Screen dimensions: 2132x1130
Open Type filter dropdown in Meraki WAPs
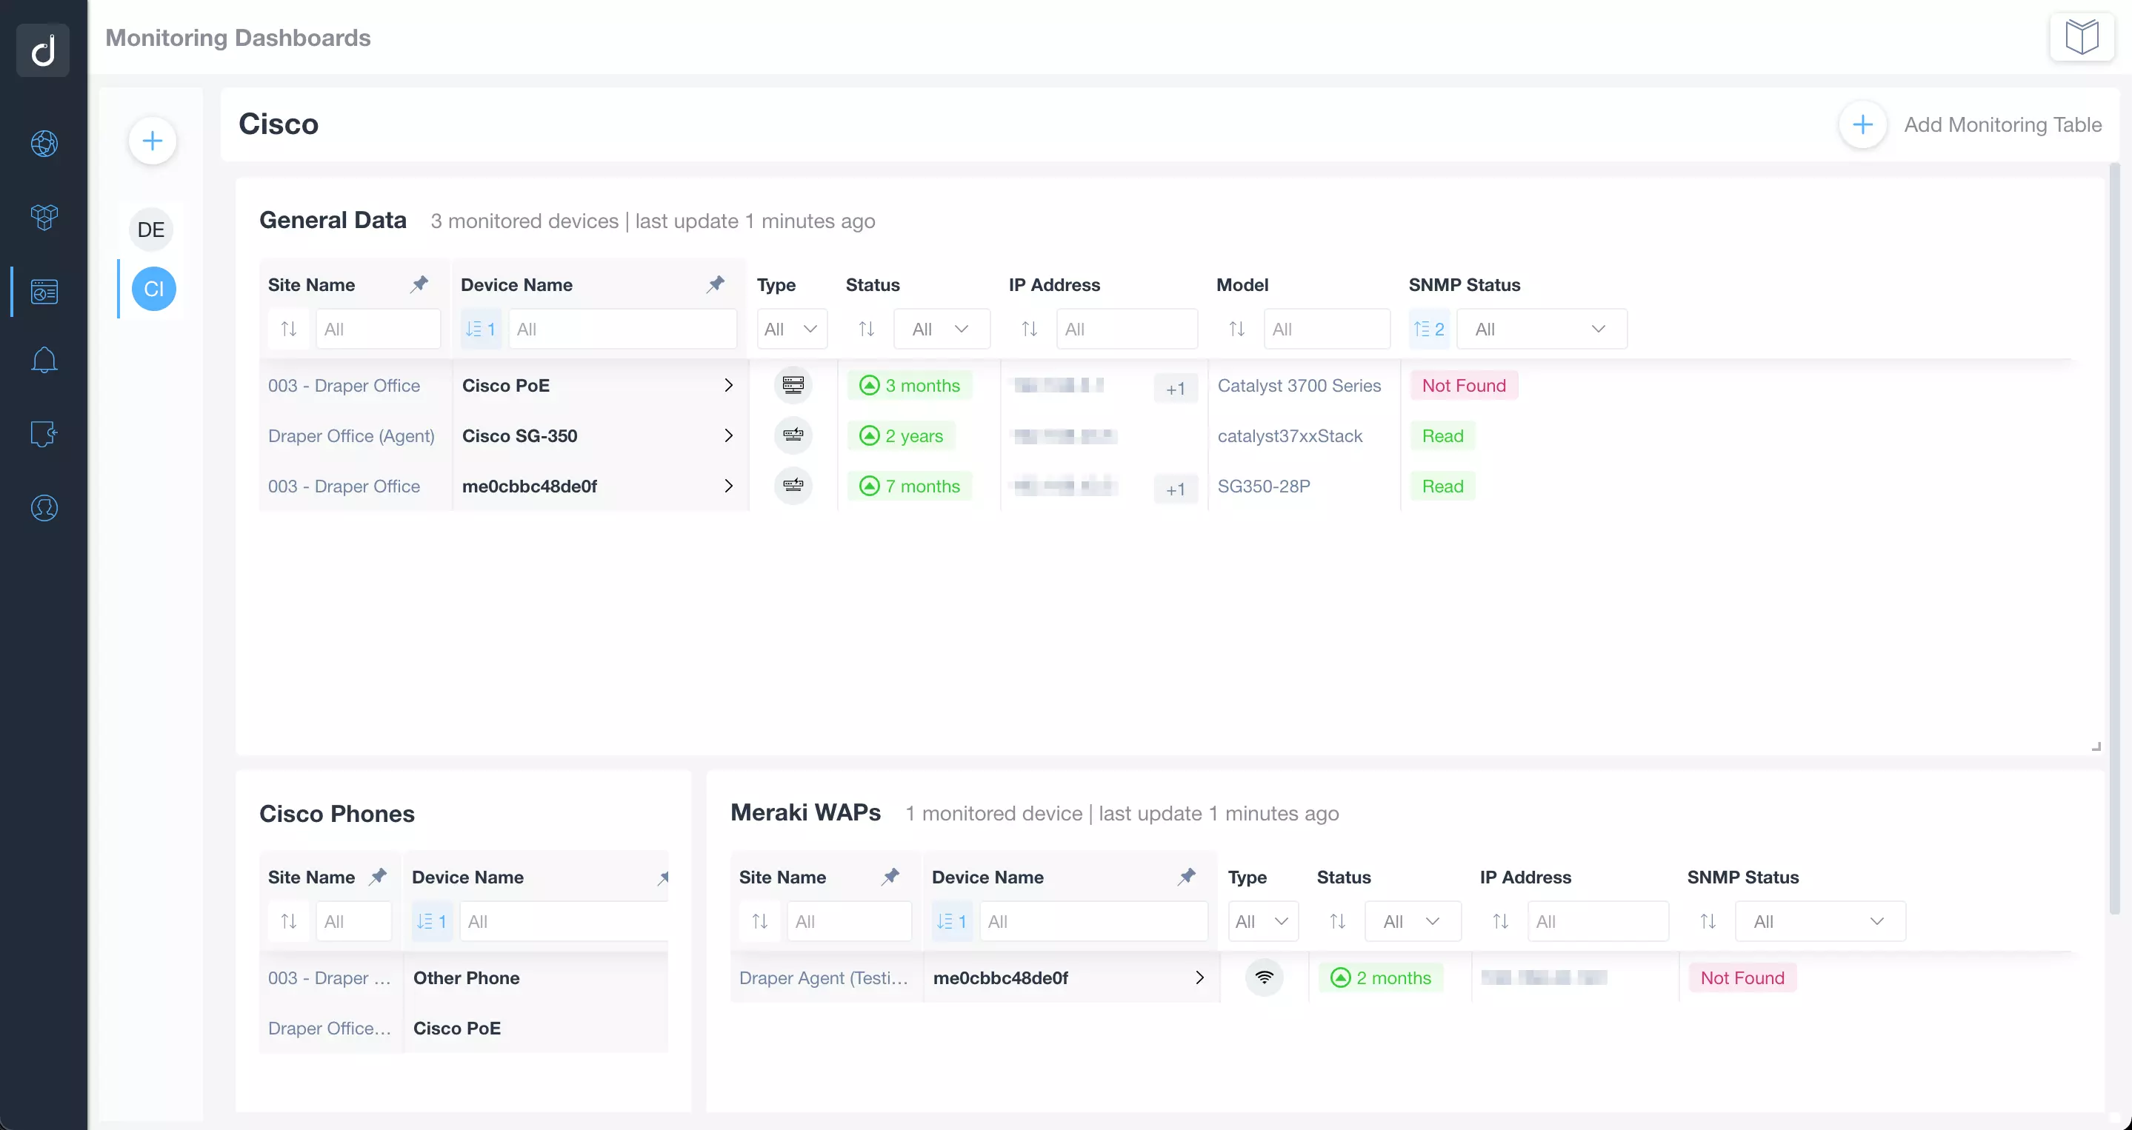(1263, 921)
